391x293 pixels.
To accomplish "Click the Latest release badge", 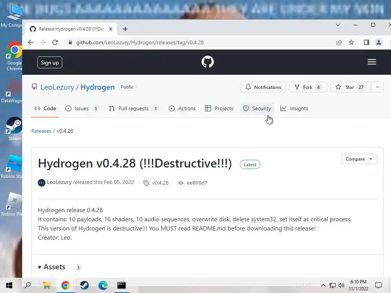I will click(250, 165).
